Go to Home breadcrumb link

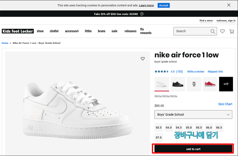tap(5, 43)
